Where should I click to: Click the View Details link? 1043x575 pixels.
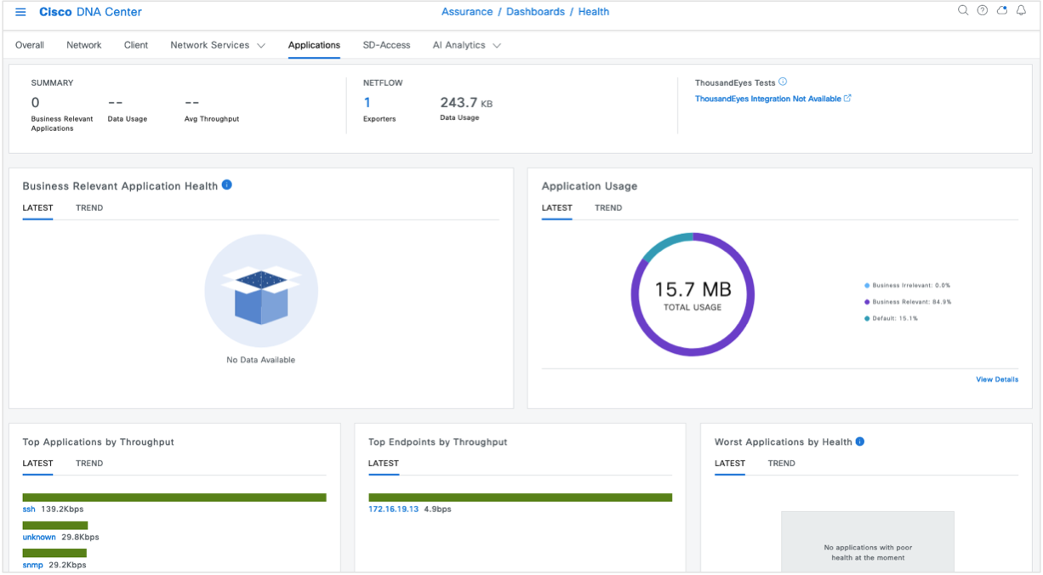996,379
